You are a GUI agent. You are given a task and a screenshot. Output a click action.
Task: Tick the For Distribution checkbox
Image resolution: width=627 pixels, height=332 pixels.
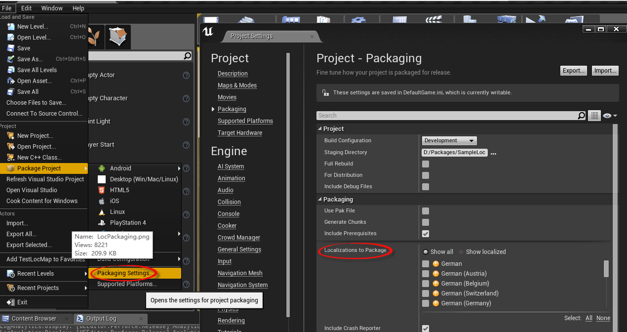click(x=426, y=175)
